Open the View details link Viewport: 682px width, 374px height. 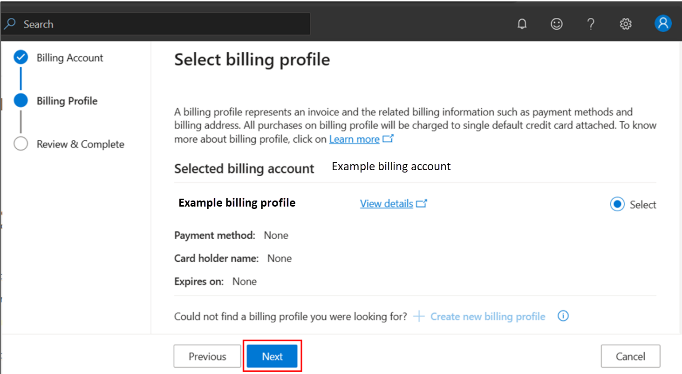click(386, 204)
